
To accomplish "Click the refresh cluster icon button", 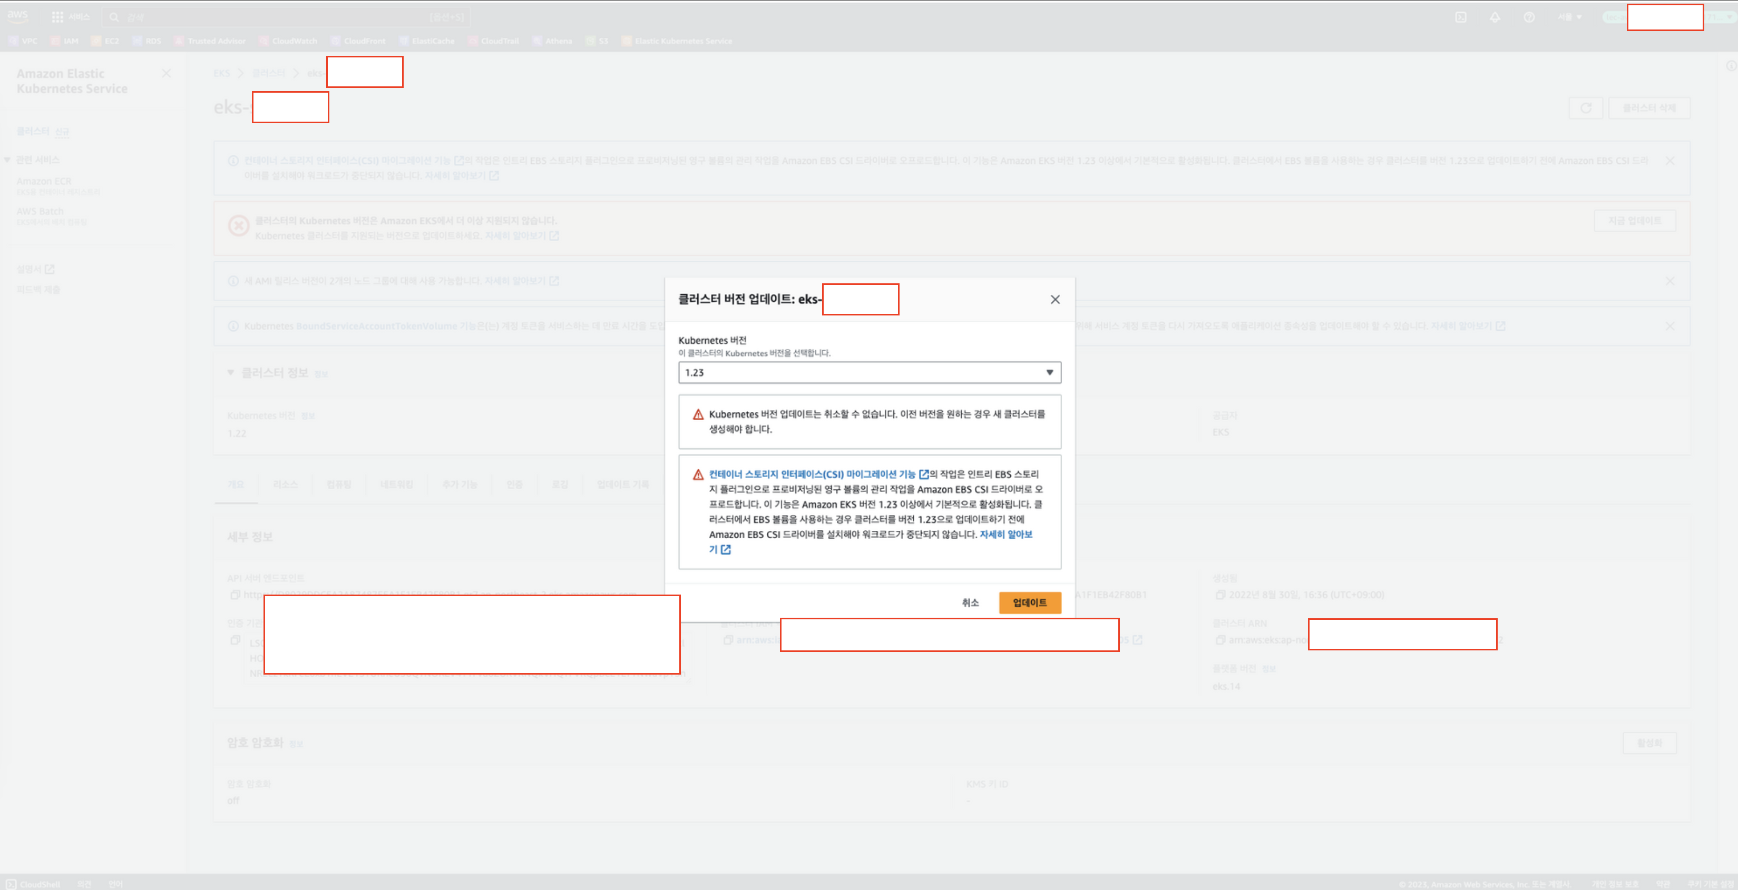I will click(1586, 108).
